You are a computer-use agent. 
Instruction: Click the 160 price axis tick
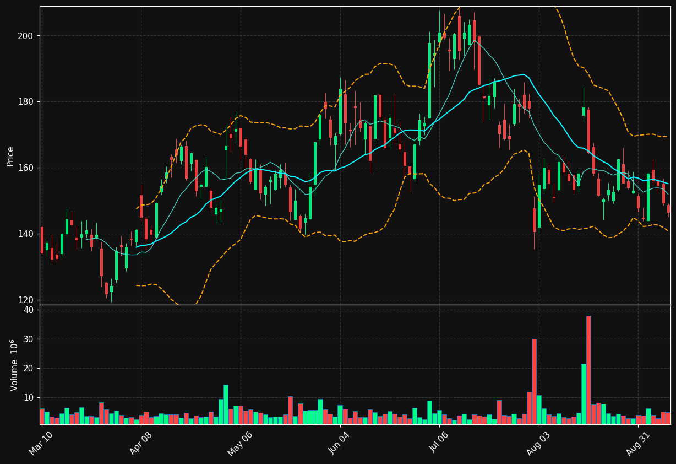[26, 168]
